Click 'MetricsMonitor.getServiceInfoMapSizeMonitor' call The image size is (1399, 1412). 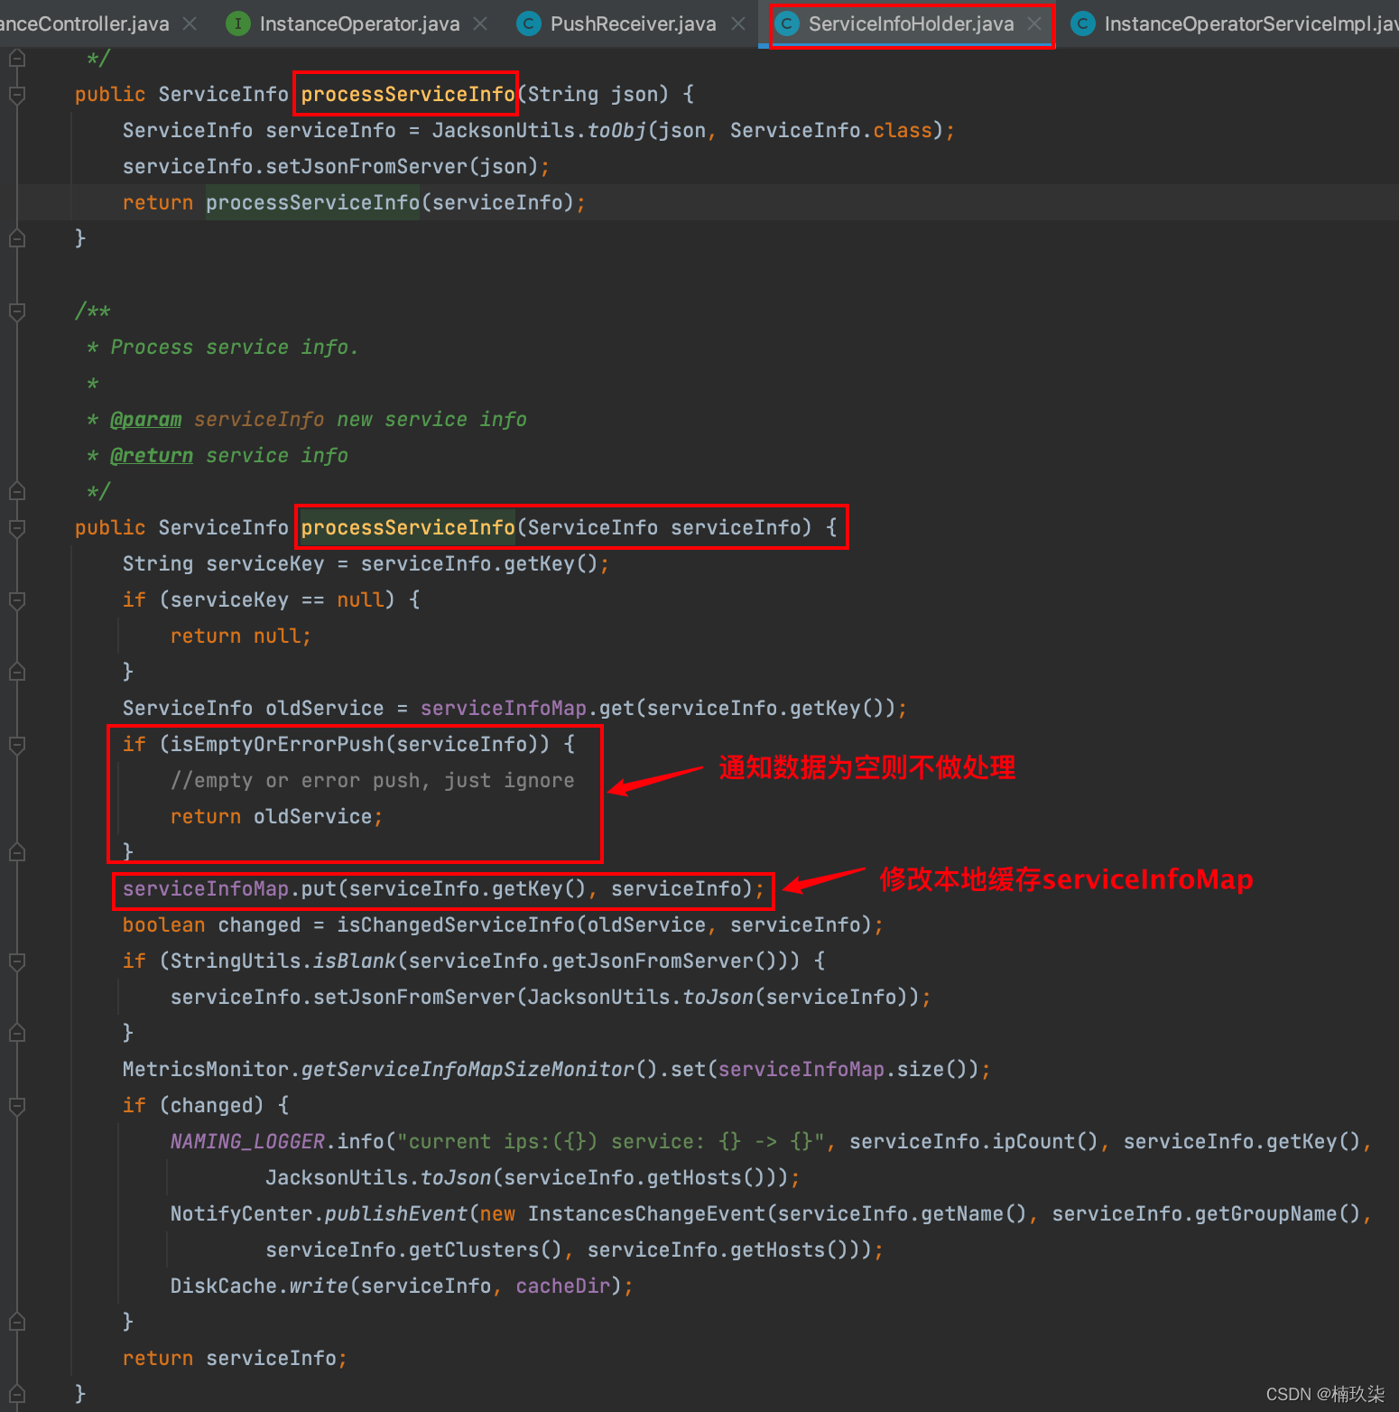(378, 1069)
